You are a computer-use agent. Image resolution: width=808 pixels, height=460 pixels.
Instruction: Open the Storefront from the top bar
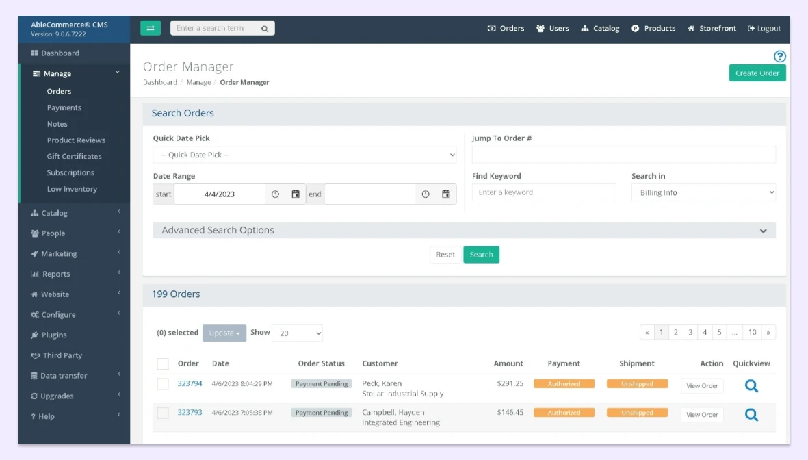tap(712, 28)
